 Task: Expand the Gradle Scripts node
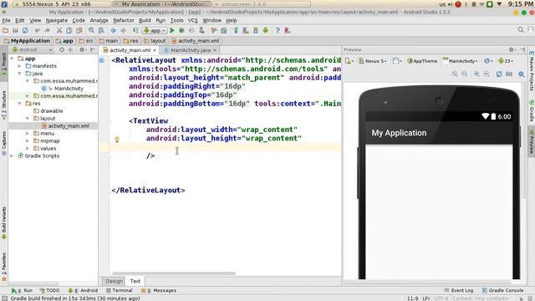coord(13,156)
